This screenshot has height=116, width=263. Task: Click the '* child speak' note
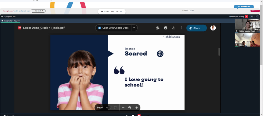pos(171,37)
